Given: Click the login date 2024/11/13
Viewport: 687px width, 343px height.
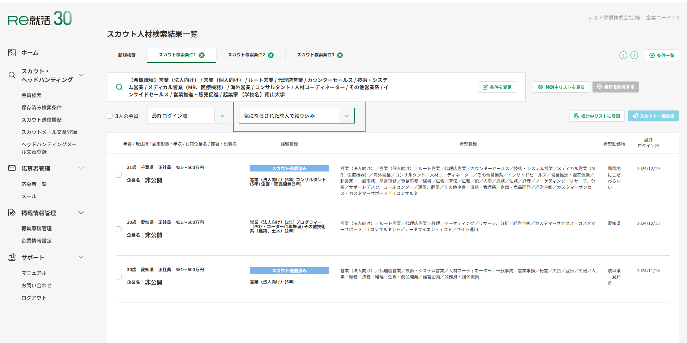Looking at the screenshot, I should (x=648, y=271).
